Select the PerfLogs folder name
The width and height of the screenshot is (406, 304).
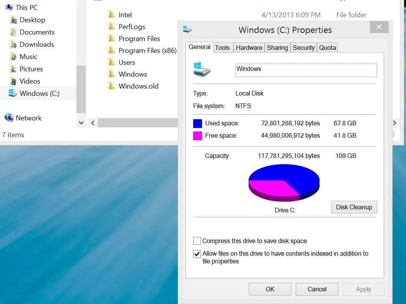coord(132,26)
